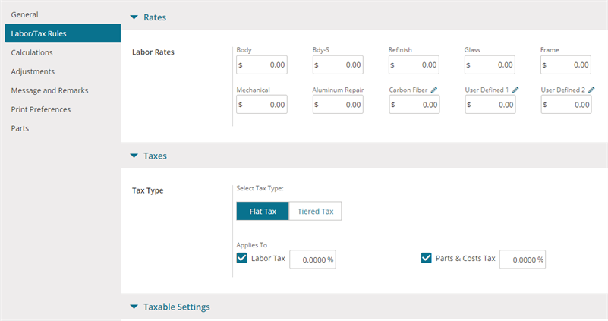Click the Labor Tax percentage field
Image resolution: width=608 pixels, height=321 pixels.
tap(313, 260)
